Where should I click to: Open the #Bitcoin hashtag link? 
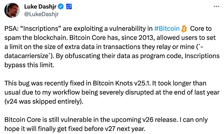(167, 29)
